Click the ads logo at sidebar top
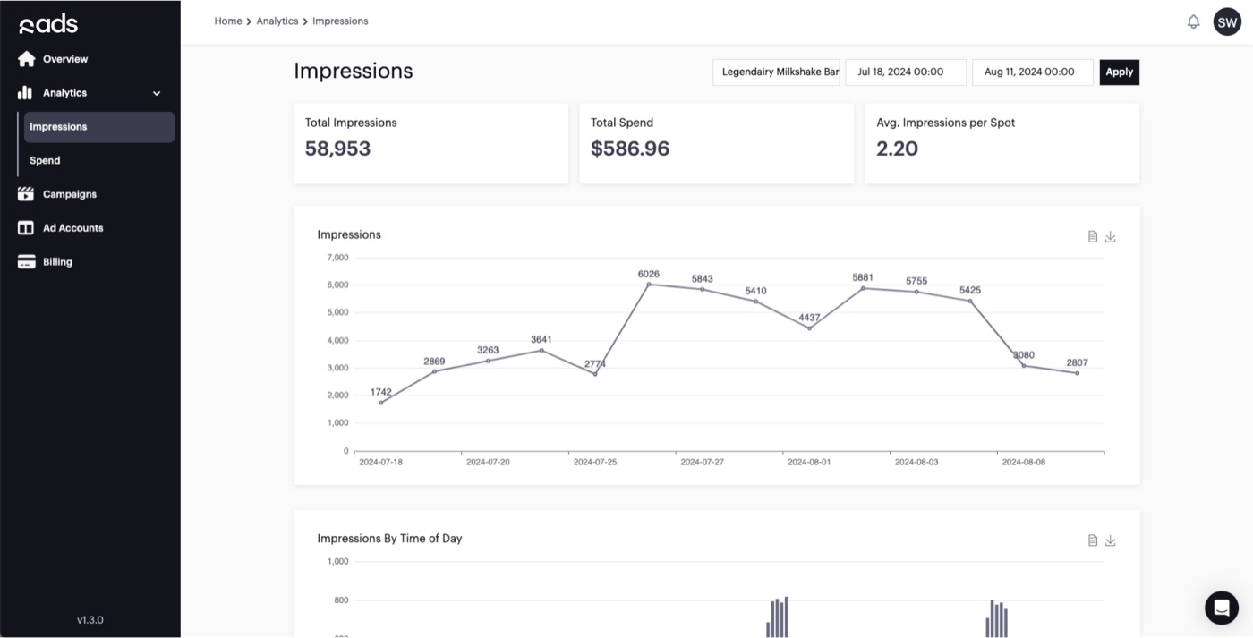The width and height of the screenshot is (1253, 638). coord(48,23)
